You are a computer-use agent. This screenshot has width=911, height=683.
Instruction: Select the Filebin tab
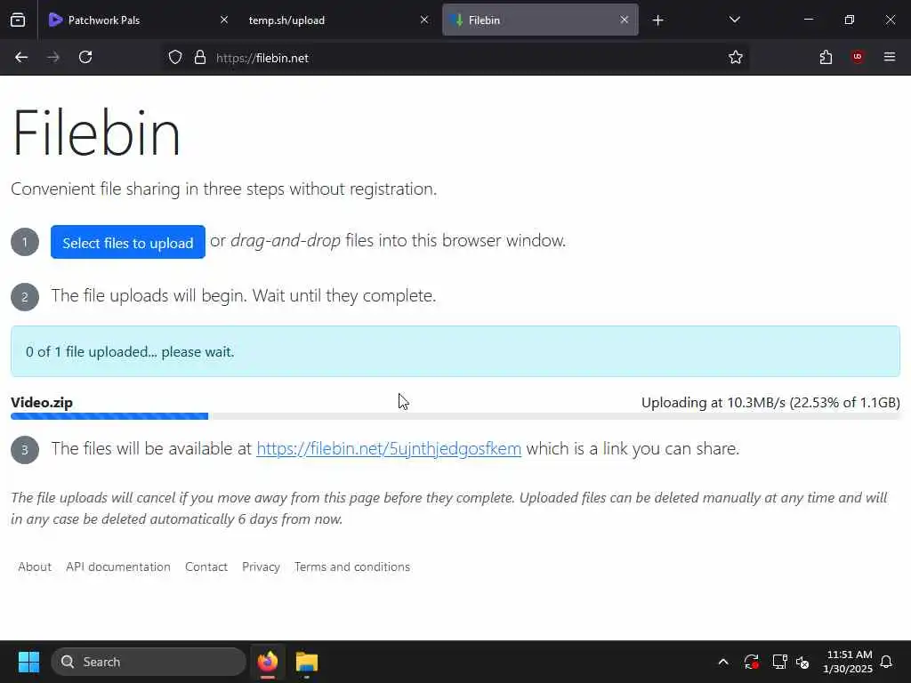click(540, 20)
